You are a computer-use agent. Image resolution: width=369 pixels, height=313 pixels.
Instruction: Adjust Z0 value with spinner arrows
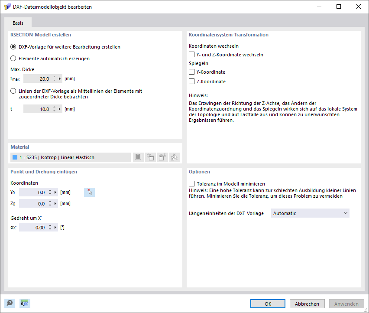50,203
